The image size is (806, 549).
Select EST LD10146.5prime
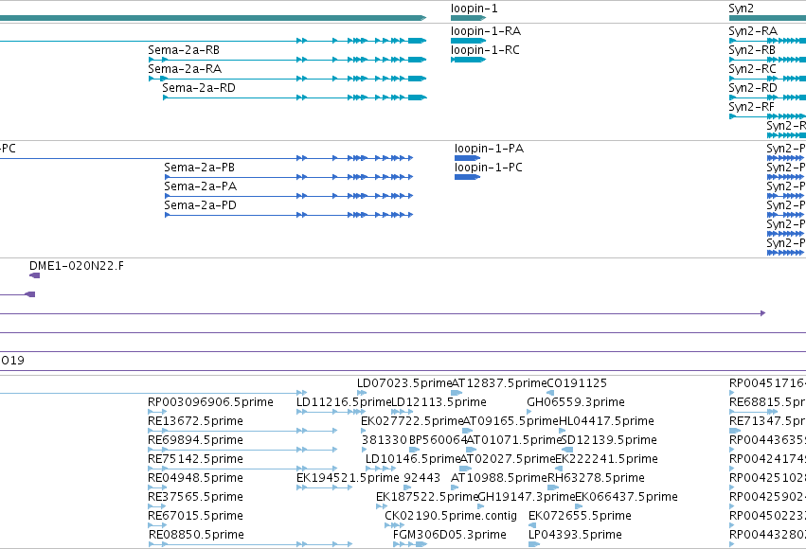click(413, 460)
